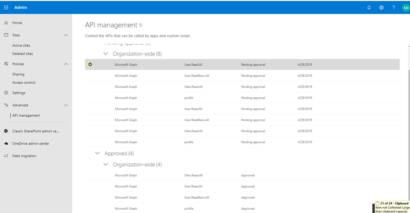The height and width of the screenshot is (213, 410).
Task: Open Settings in the sidebar
Action: click(x=19, y=93)
